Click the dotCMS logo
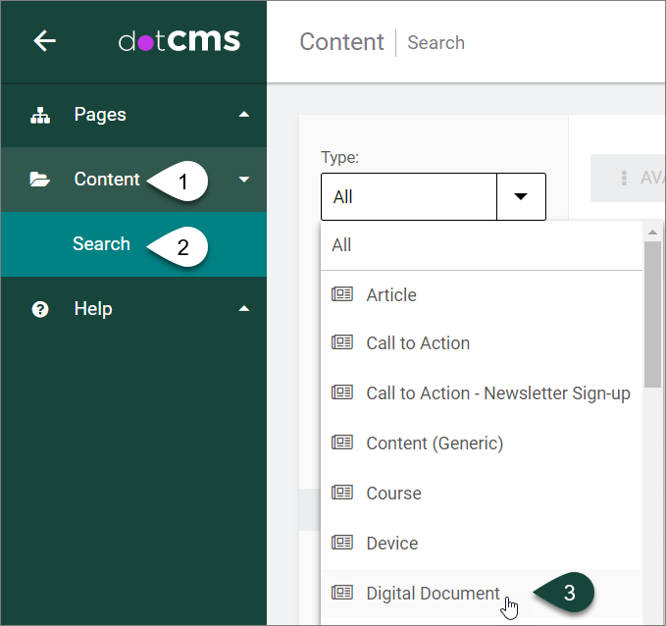 [179, 41]
